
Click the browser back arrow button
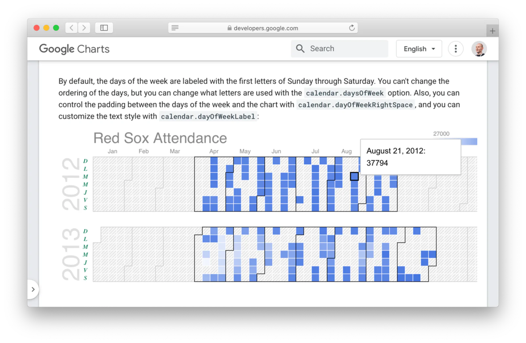(71, 28)
